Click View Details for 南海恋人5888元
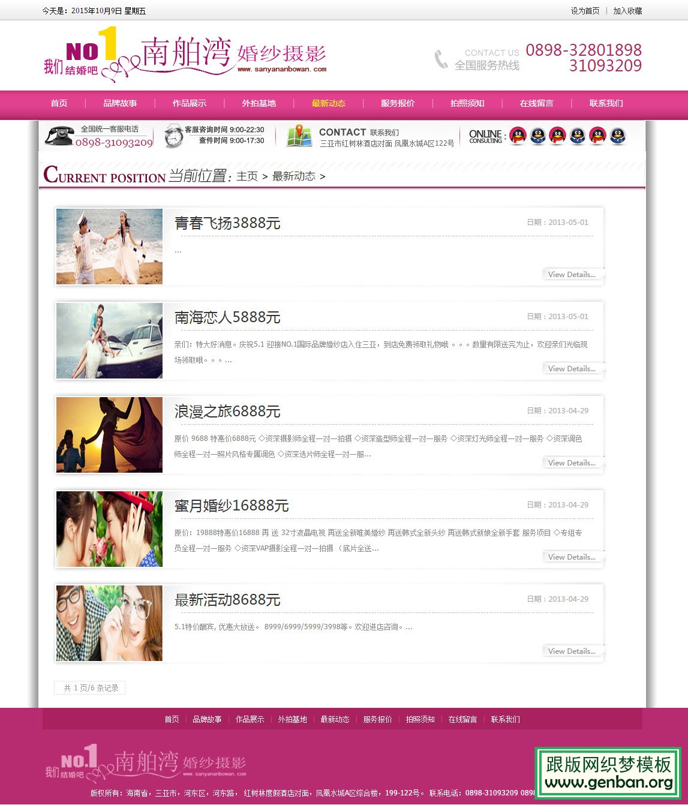The height and width of the screenshot is (805, 688). [x=572, y=368]
